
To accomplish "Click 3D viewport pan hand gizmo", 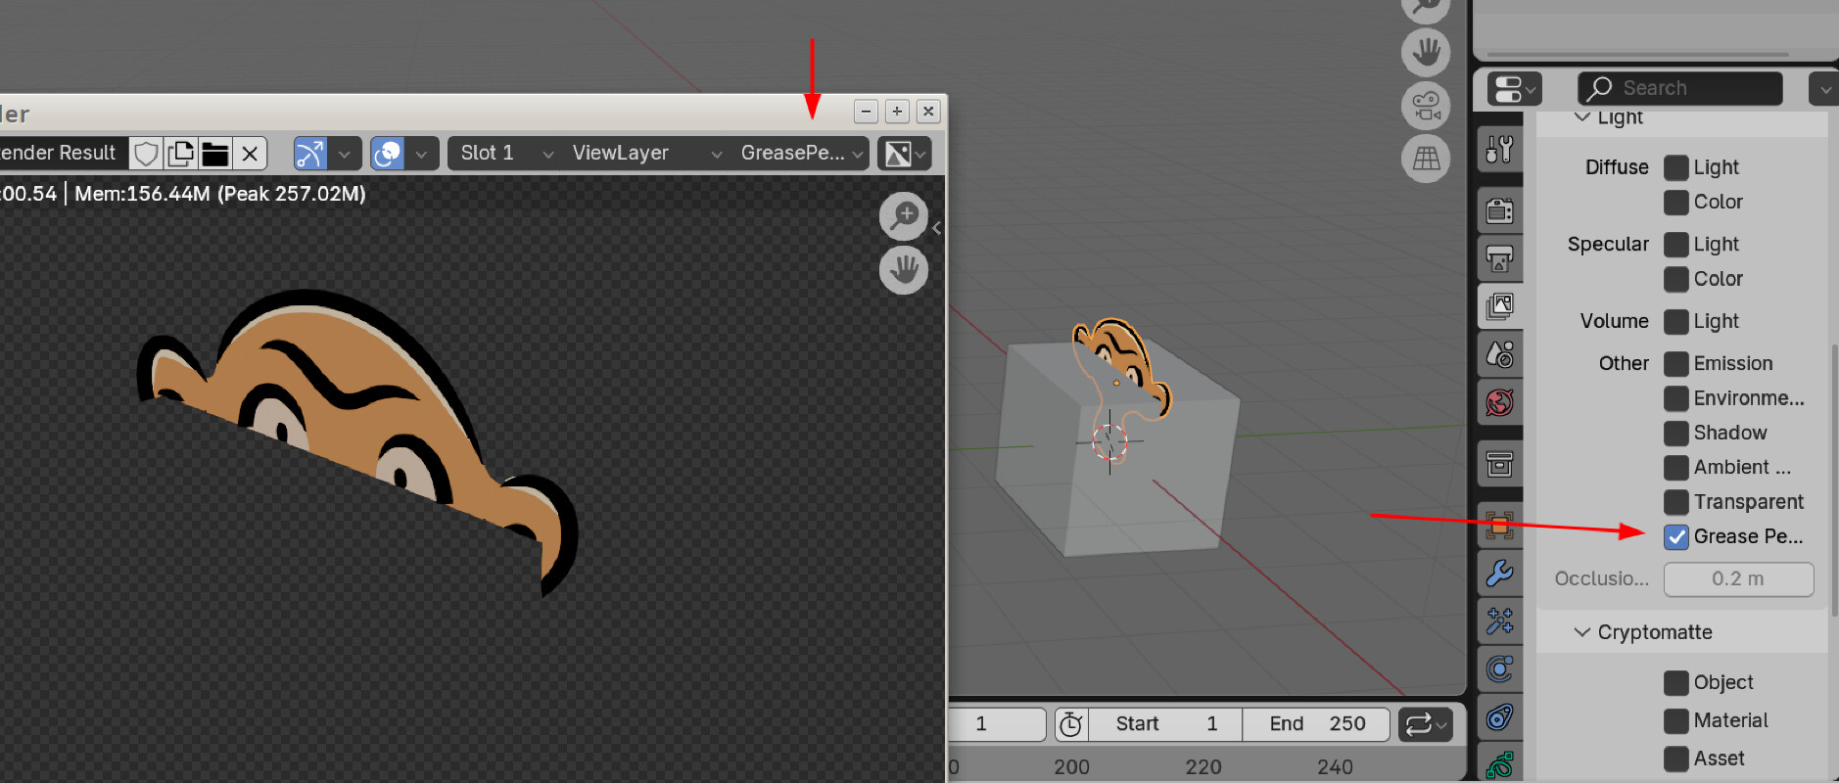I will coord(1426,52).
